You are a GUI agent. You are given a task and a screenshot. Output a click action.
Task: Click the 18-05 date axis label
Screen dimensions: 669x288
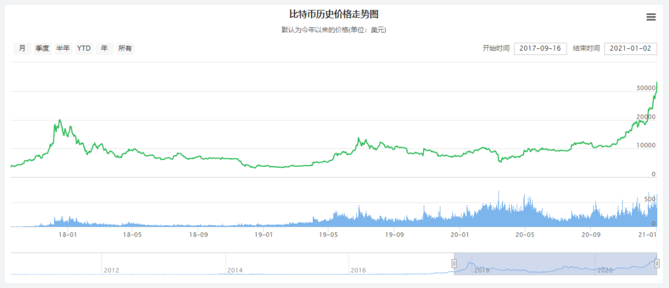click(x=133, y=234)
